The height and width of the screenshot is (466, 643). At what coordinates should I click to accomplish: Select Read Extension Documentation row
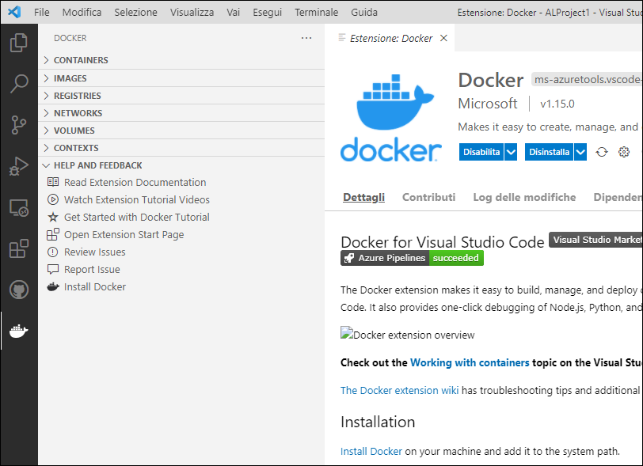pos(181,183)
